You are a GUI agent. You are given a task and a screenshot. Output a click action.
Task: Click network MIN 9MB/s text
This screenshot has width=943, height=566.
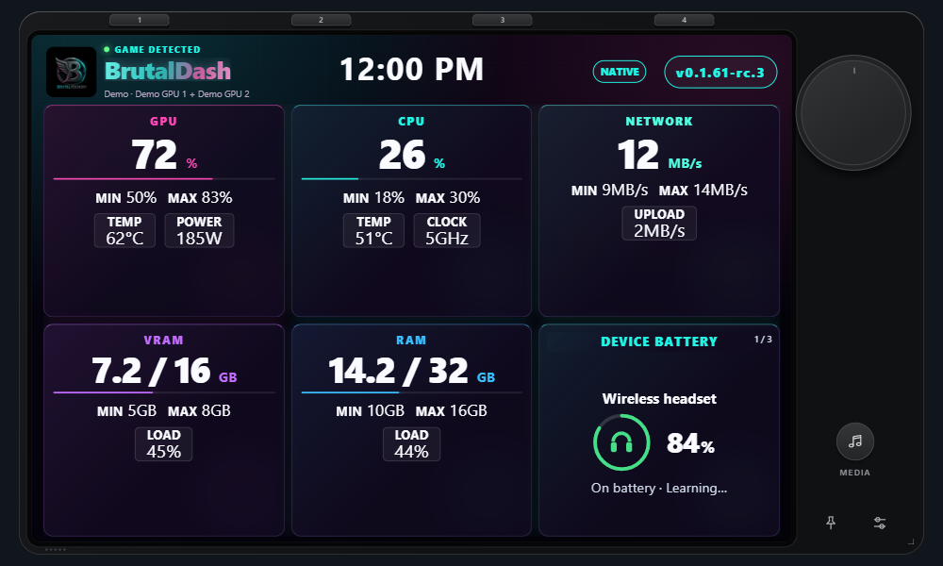click(x=610, y=190)
